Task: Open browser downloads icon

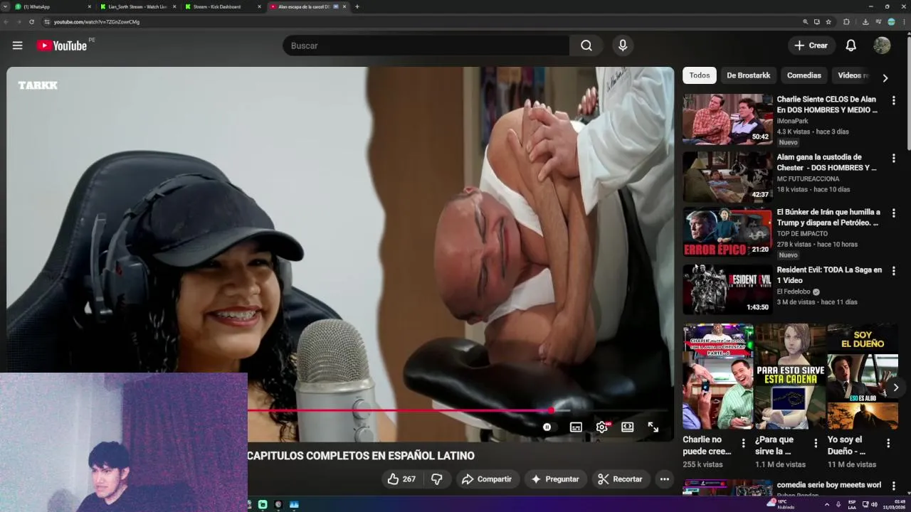Action: (x=865, y=22)
